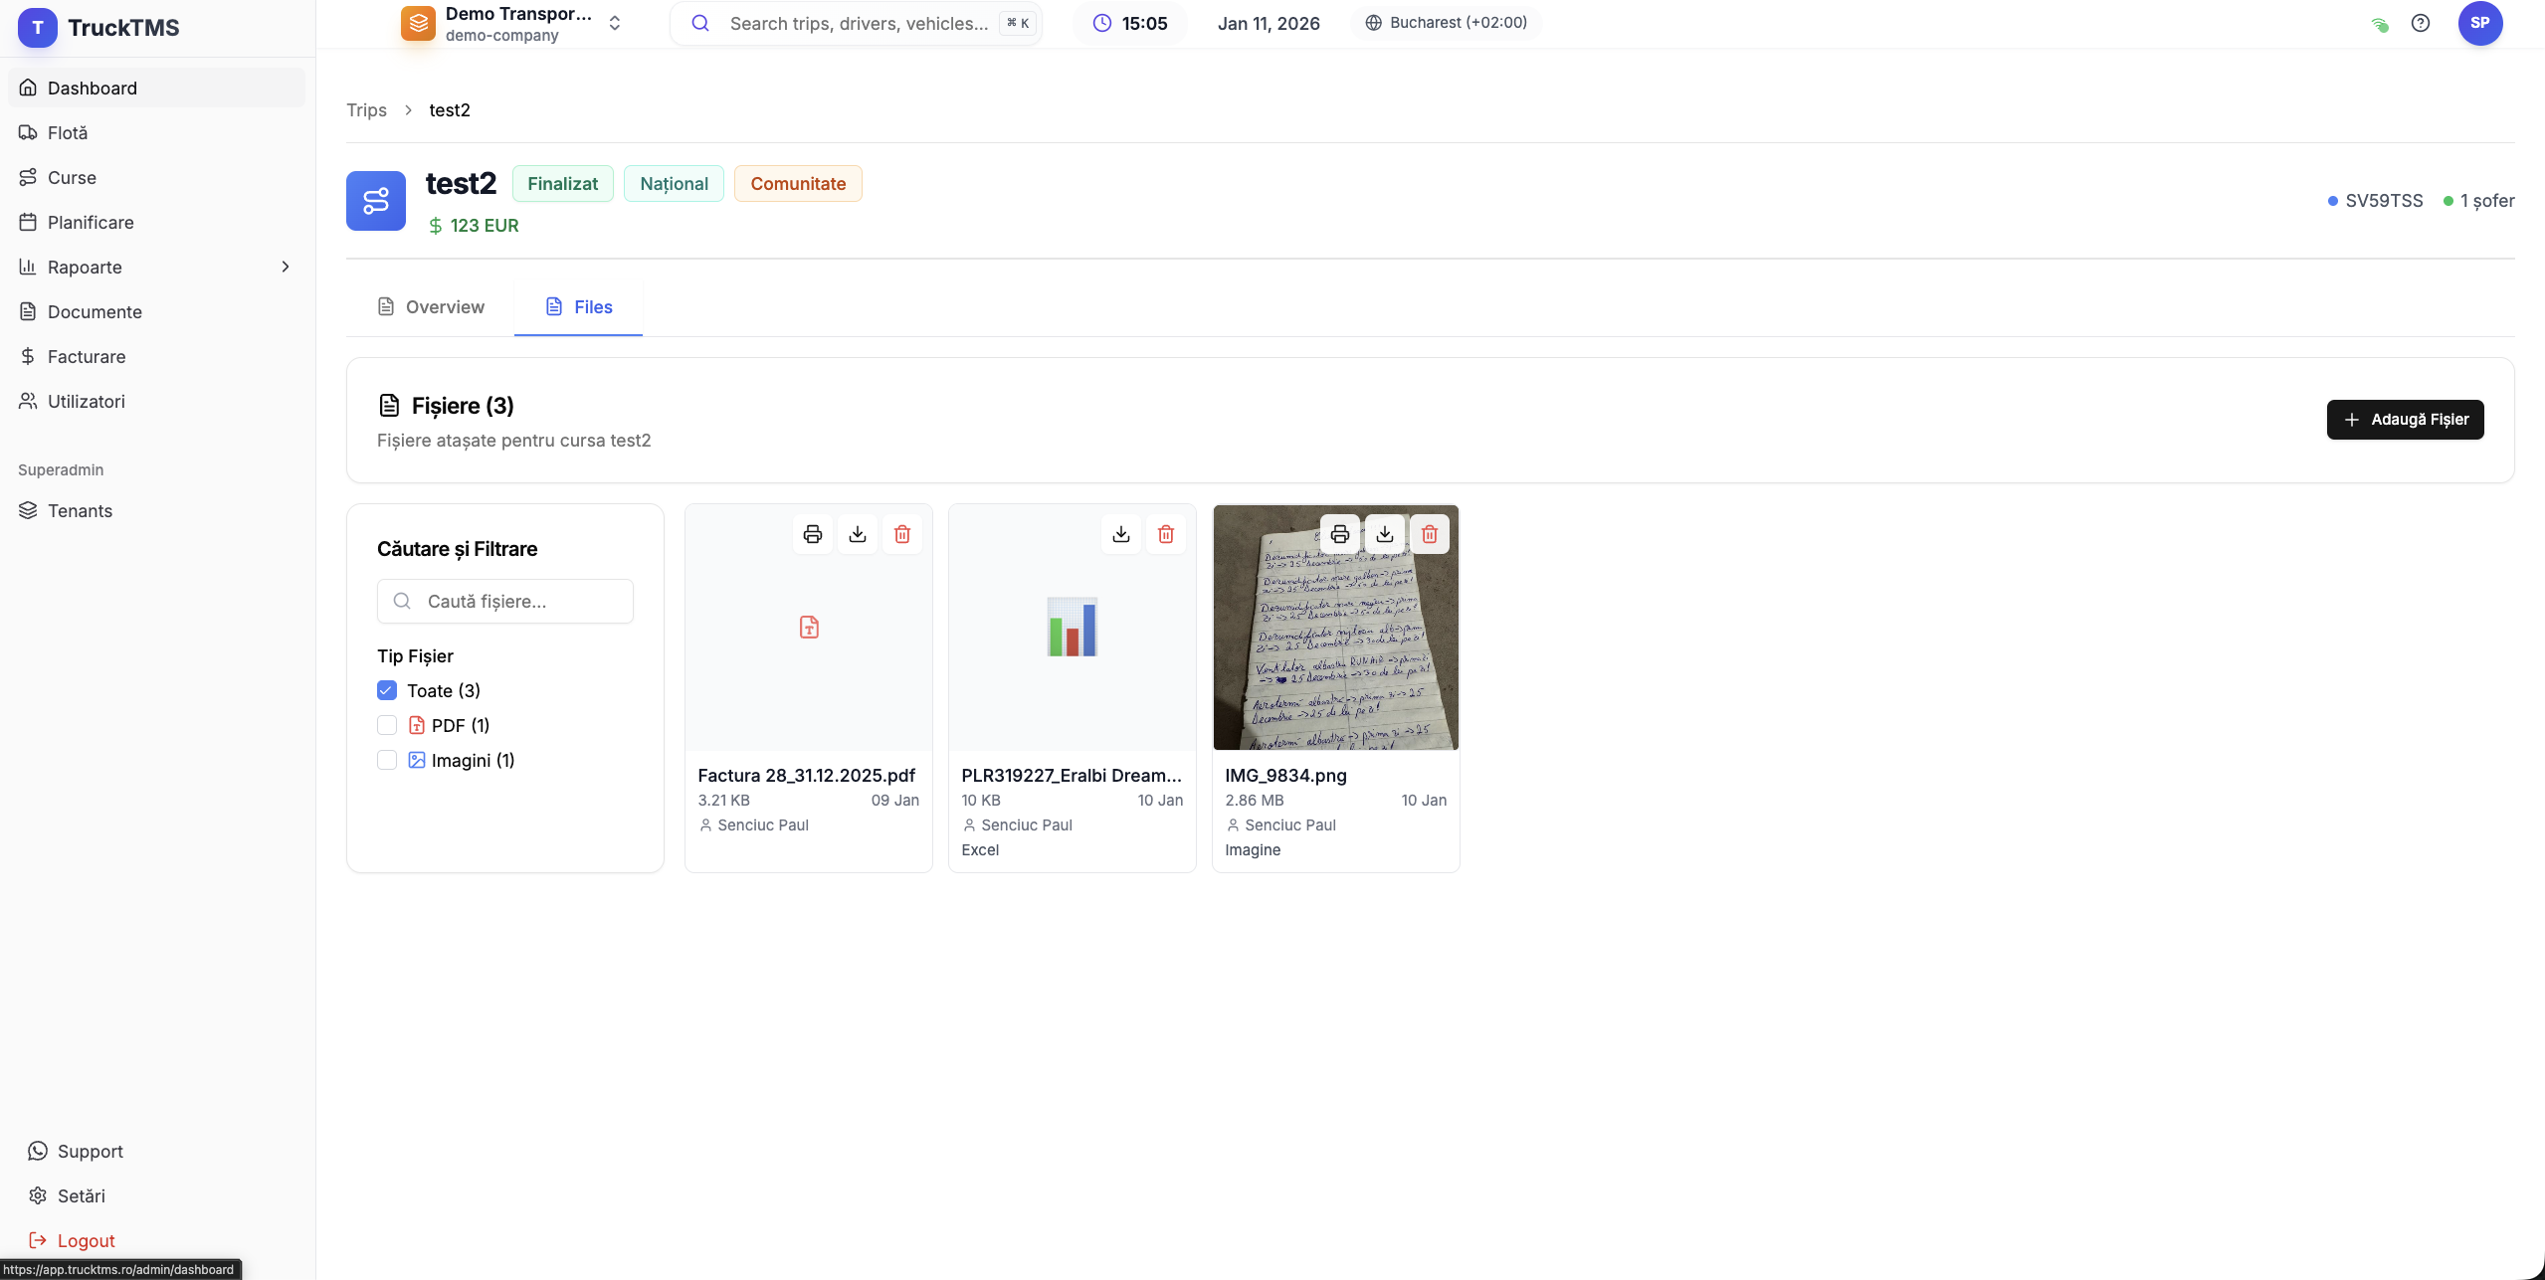Open the help question mark icon
Image resolution: width=2545 pixels, height=1280 pixels.
point(2420,23)
